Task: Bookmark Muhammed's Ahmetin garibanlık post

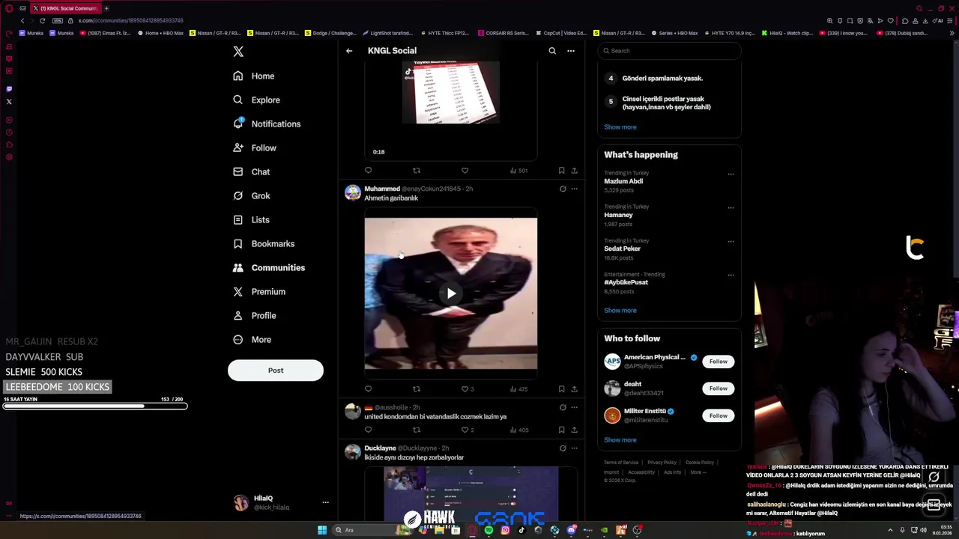Action: [561, 389]
